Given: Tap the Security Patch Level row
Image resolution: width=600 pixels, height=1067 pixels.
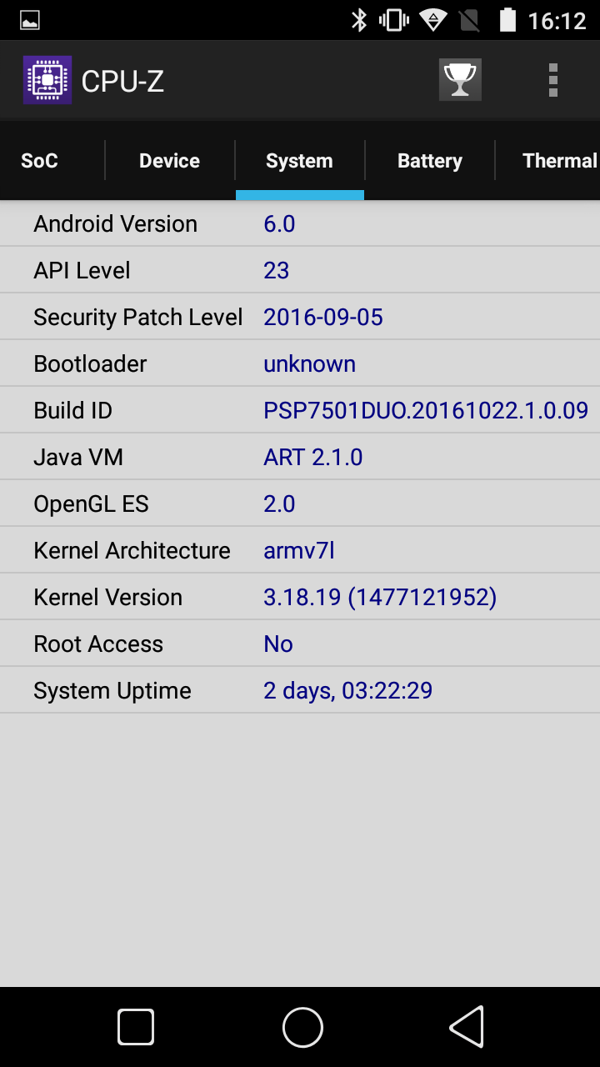Looking at the screenshot, I should (x=300, y=317).
